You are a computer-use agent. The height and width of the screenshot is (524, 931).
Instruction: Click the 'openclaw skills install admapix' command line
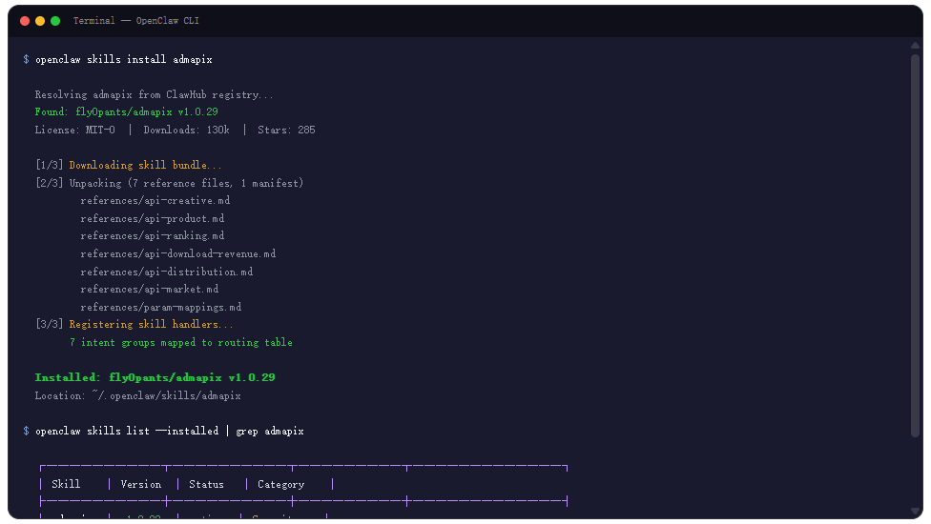(123, 59)
